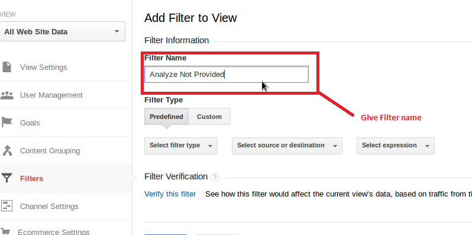Click the Channel Settings arrows icon
The width and height of the screenshot is (472, 235).
pyautogui.click(x=7, y=206)
